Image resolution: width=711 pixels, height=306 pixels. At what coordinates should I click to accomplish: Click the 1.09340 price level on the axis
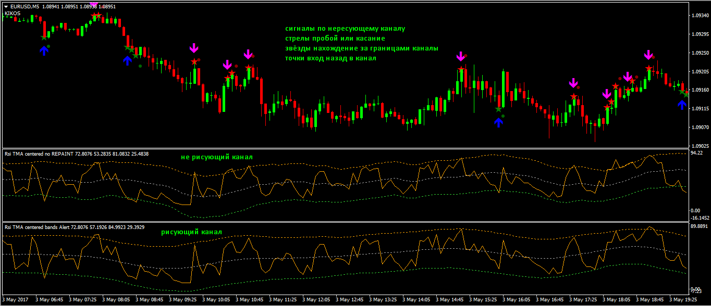point(698,16)
